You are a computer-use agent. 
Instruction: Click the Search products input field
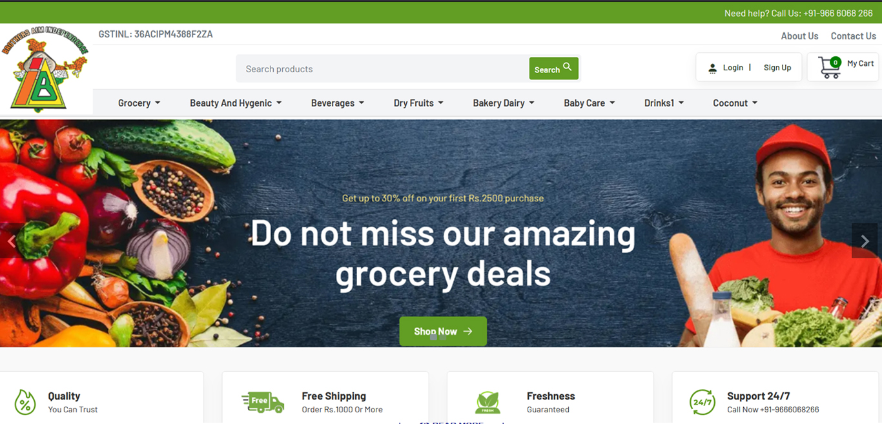(x=382, y=68)
